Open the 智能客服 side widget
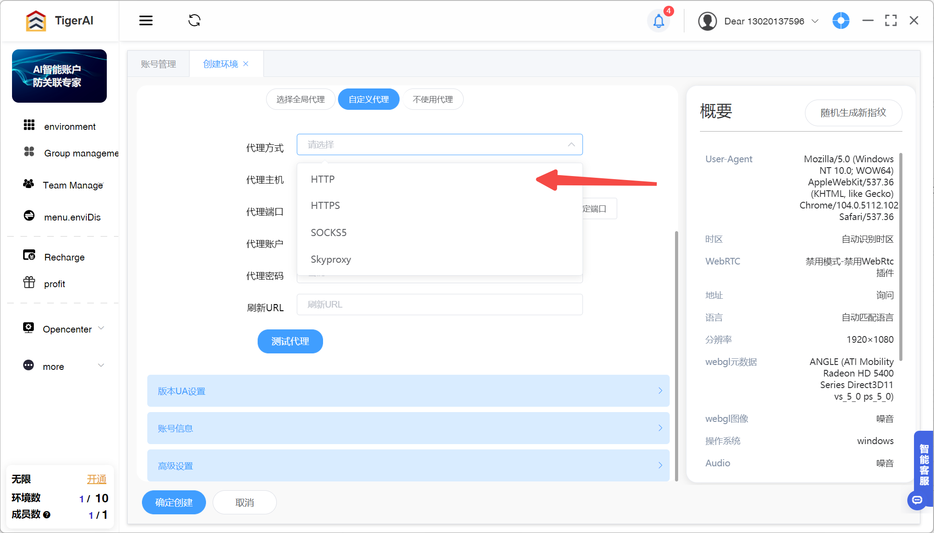The image size is (934, 533). (x=924, y=465)
